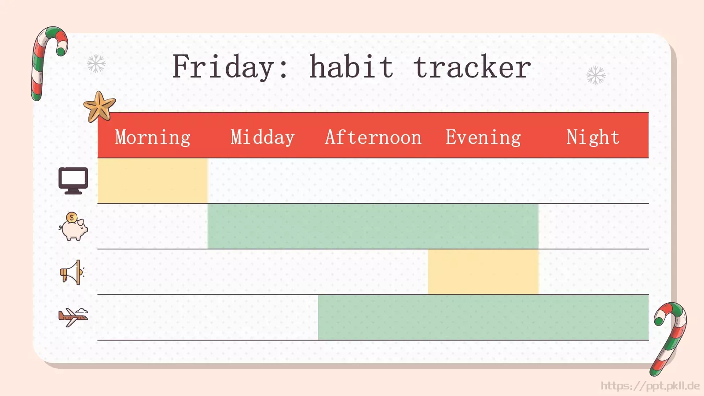Click the top-left candy cane
Viewport: 704px width, 396px height.
click(48, 63)
